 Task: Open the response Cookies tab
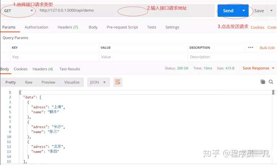point(21,69)
